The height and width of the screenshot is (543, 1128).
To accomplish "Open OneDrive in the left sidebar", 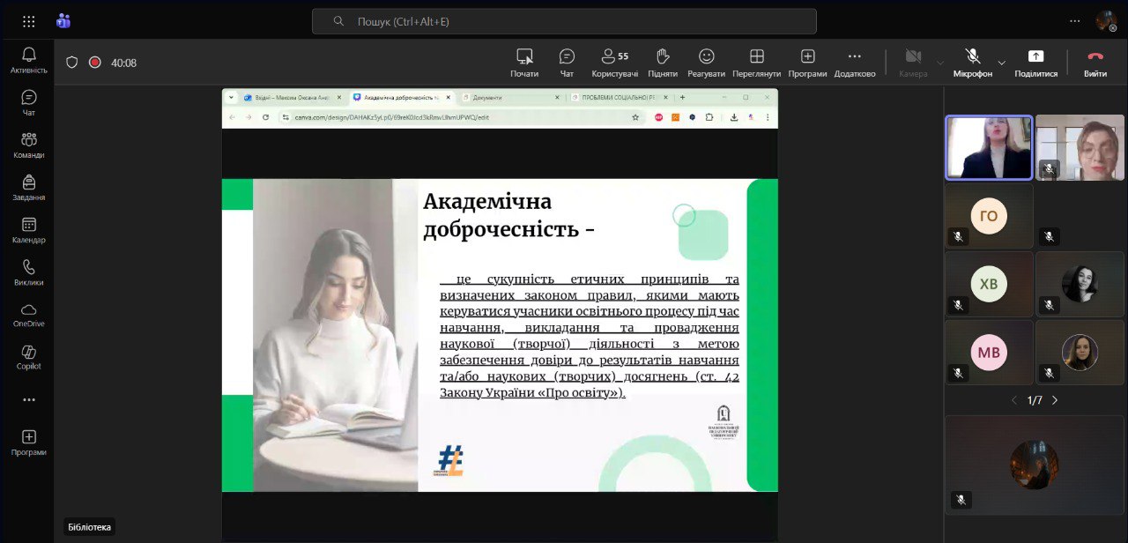I will (28, 315).
